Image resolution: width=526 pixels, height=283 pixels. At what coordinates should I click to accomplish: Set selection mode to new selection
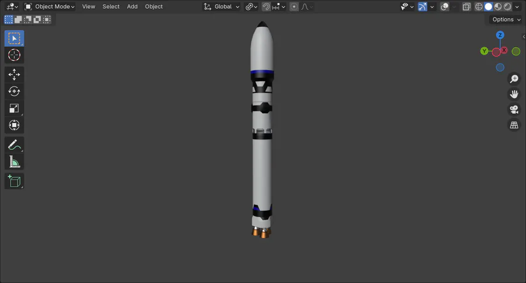pos(9,19)
